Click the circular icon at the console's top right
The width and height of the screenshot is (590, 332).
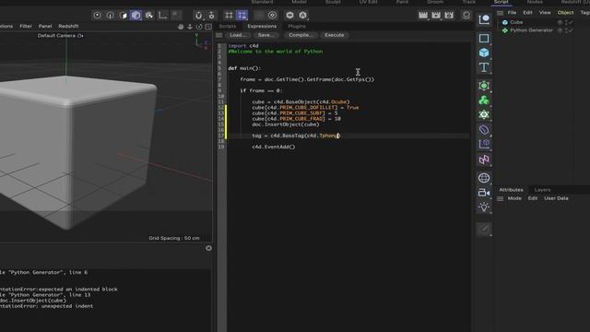coord(209,248)
